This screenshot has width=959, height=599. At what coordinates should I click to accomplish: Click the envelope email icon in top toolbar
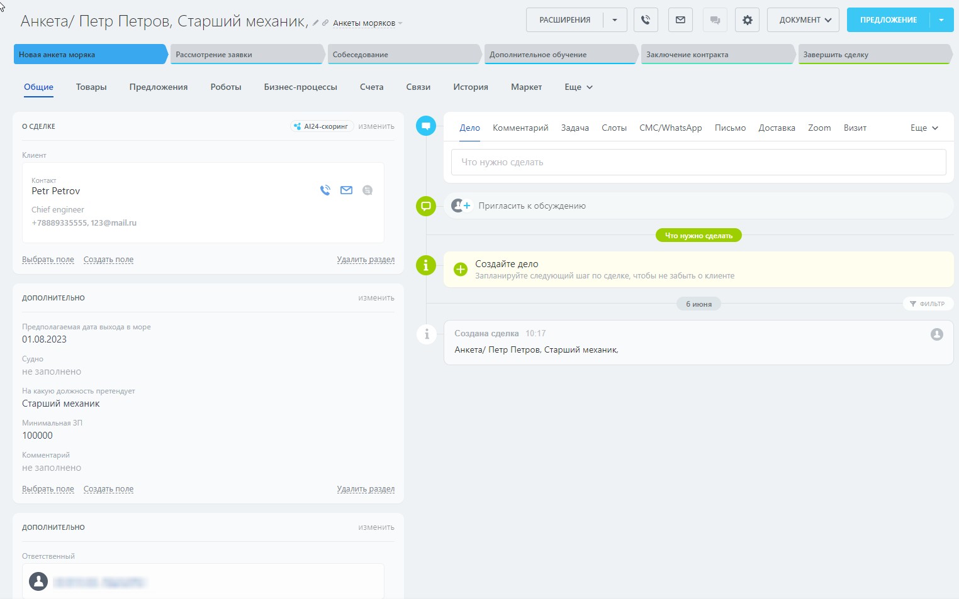680,20
